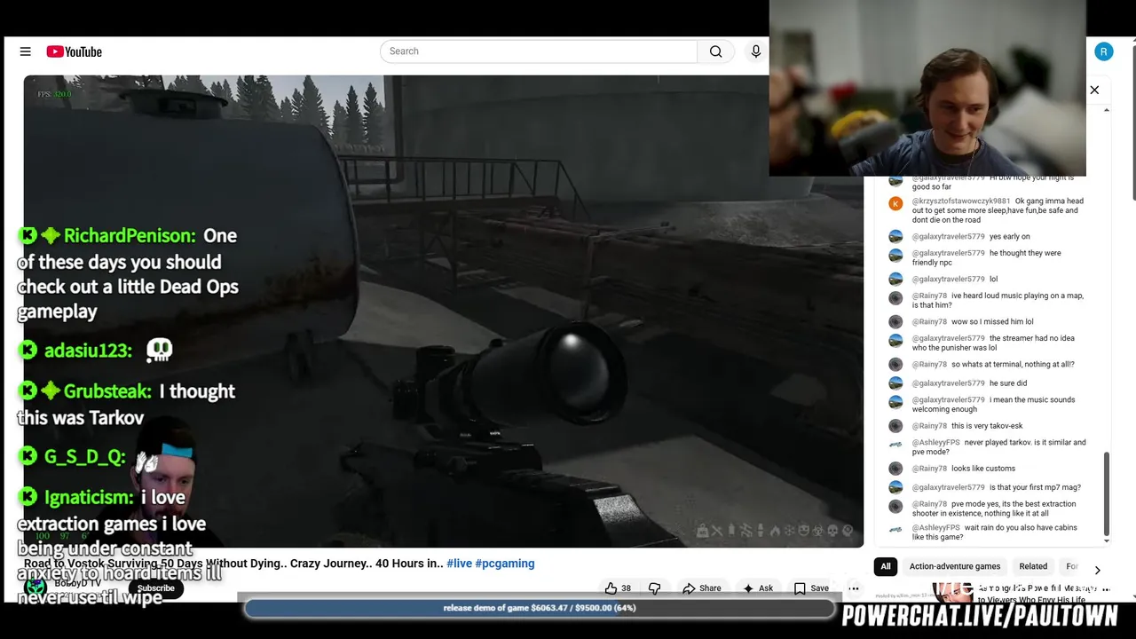Click the release demo donation progress bar
Viewport: 1136px width, 639px height.
[x=540, y=608]
